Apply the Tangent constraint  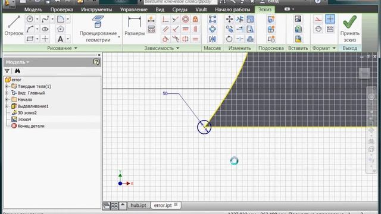[x=165, y=39]
